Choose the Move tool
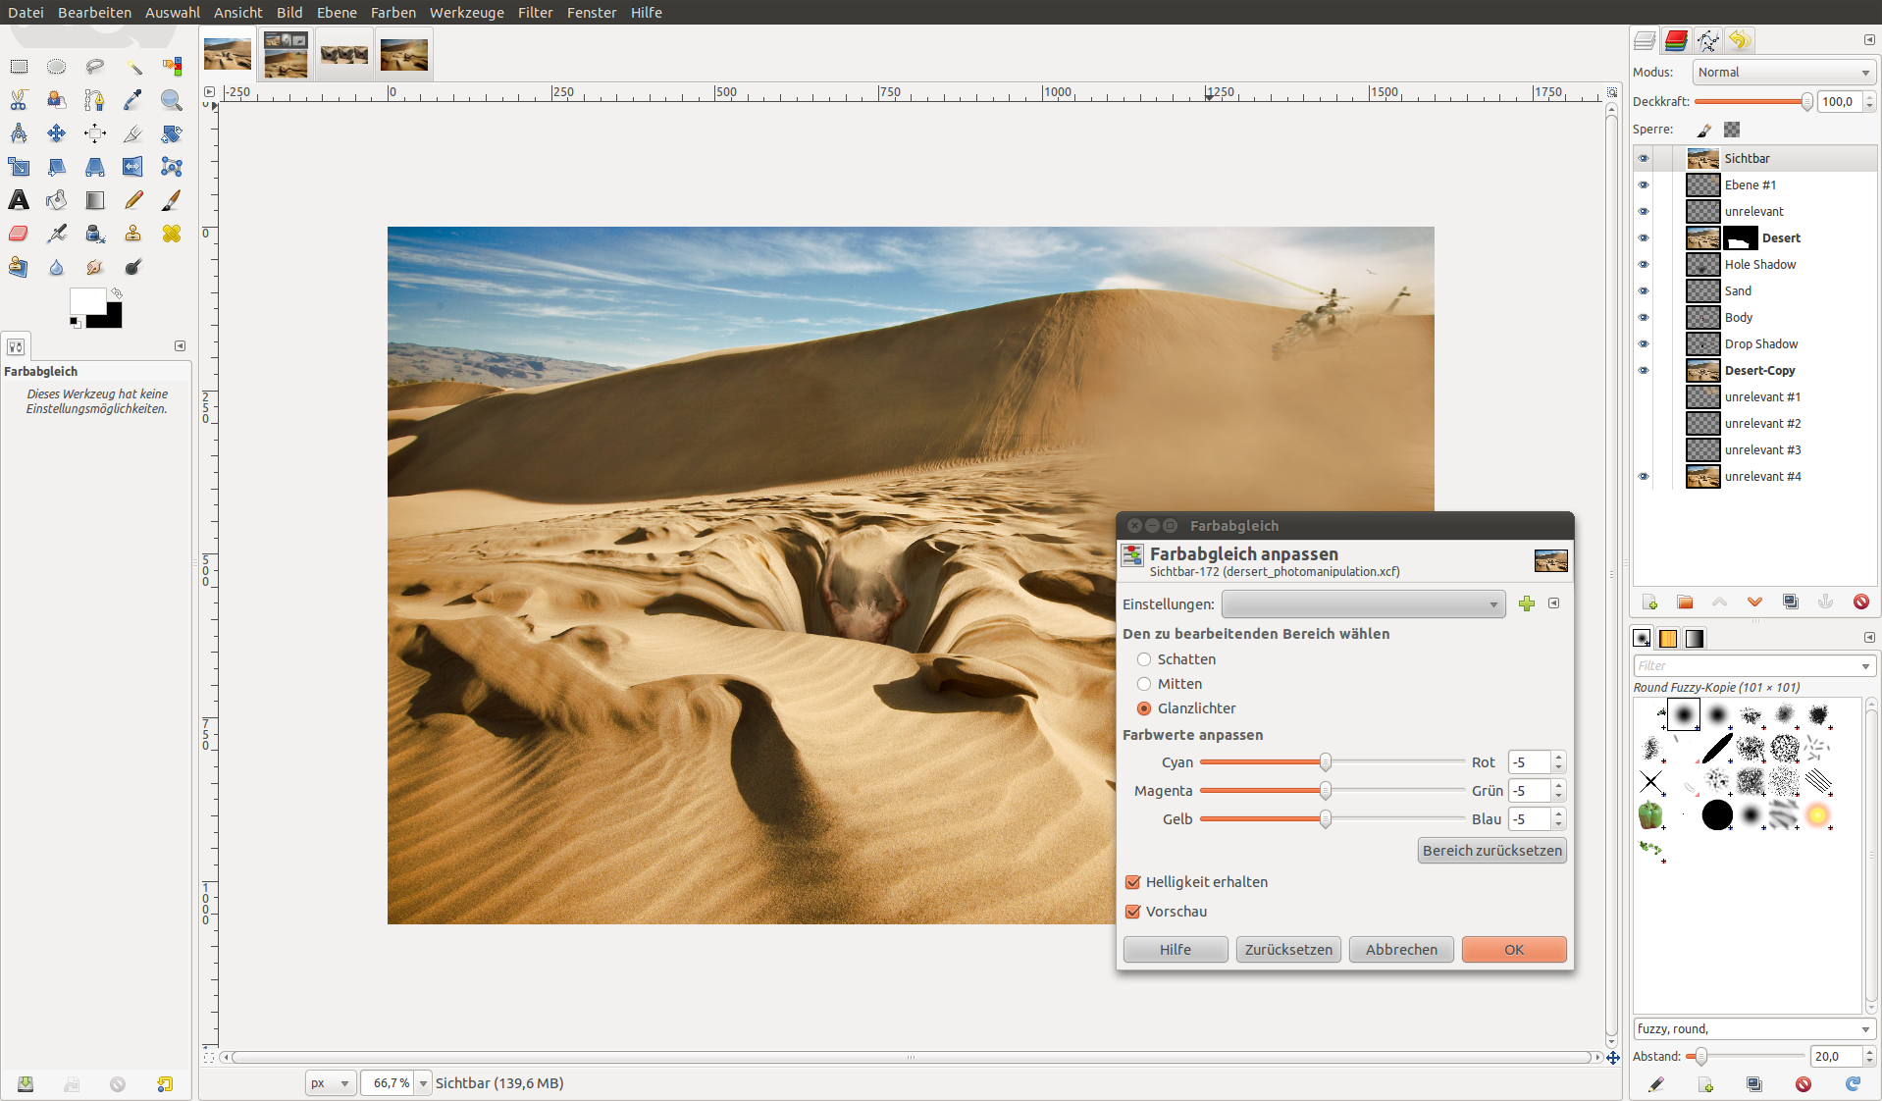Viewport: 1882px width, 1101px height. point(57,133)
